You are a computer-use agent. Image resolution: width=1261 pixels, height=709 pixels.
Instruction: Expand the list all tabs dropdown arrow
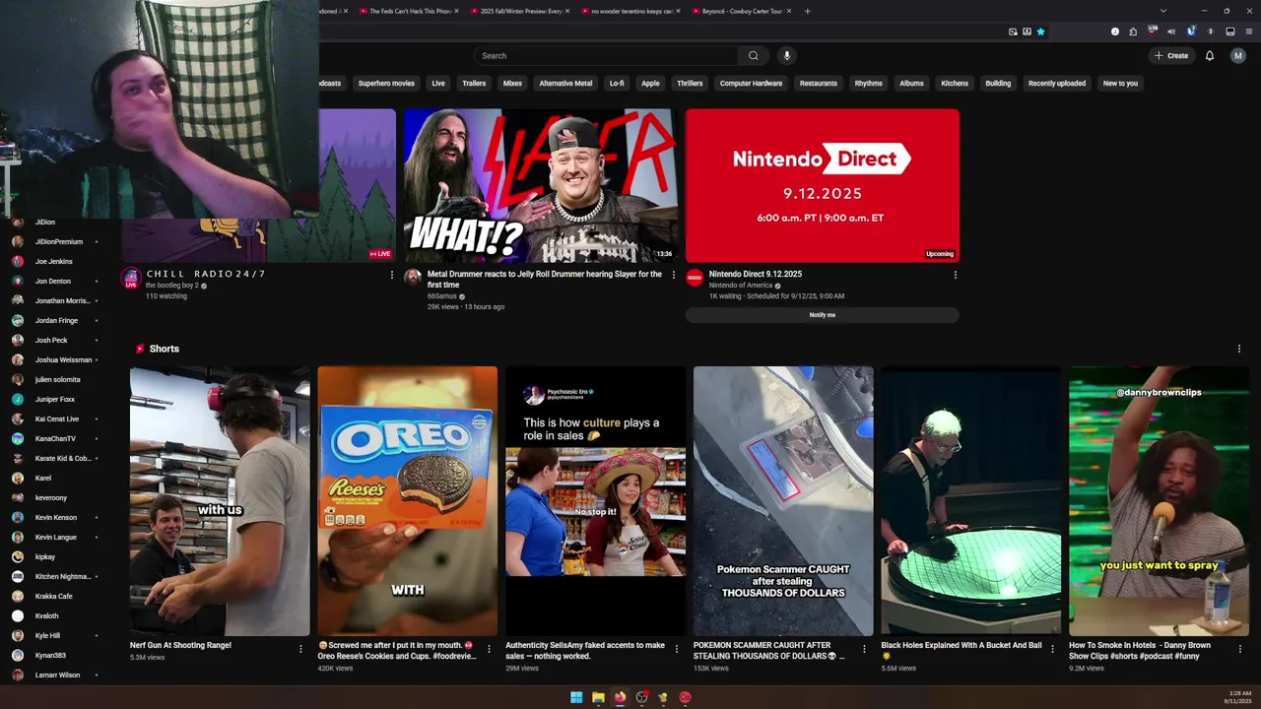(1163, 11)
